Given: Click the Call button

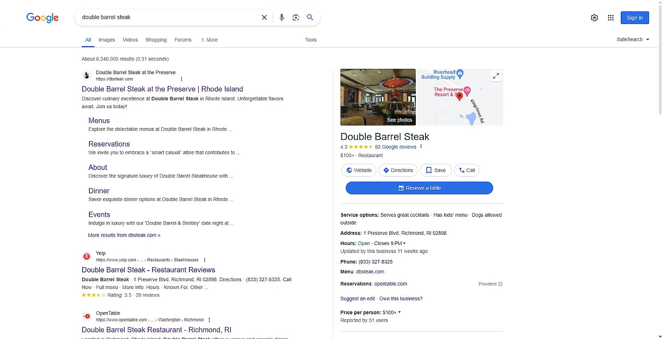Looking at the screenshot, I should pyautogui.click(x=467, y=170).
